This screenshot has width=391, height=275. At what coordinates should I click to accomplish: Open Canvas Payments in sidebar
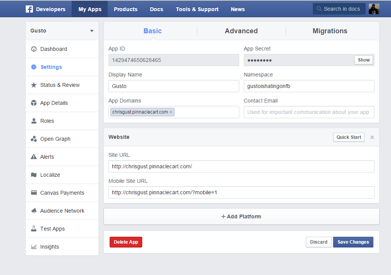tap(62, 193)
